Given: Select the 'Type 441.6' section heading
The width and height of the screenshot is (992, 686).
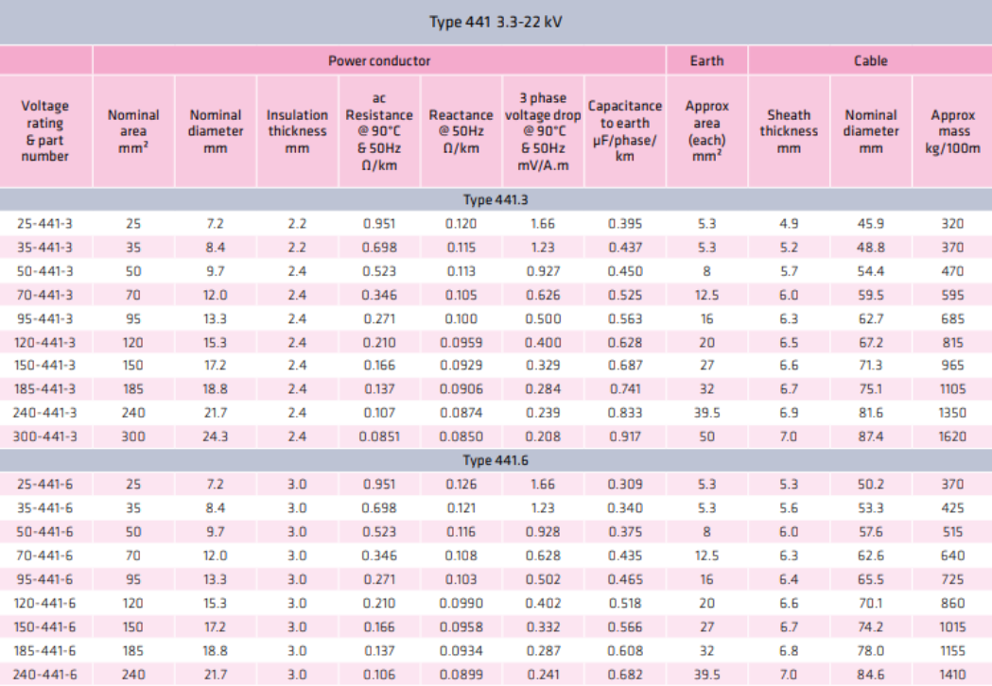Looking at the screenshot, I should (496, 460).
